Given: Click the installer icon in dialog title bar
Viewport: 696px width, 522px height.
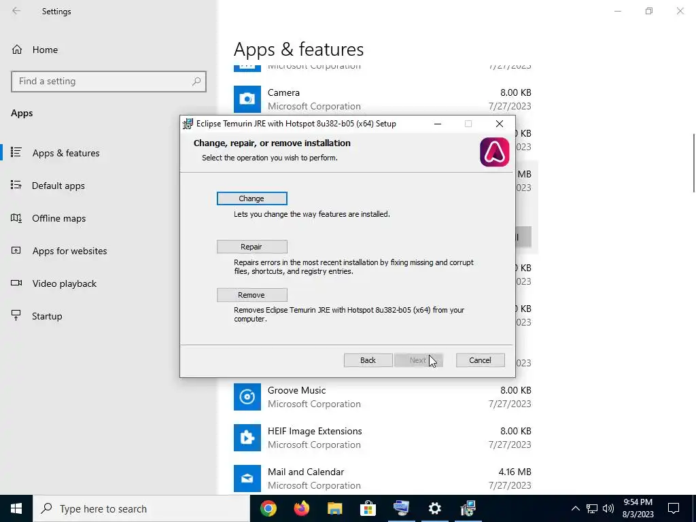Looking at the screenshot, I should point(188,124).
